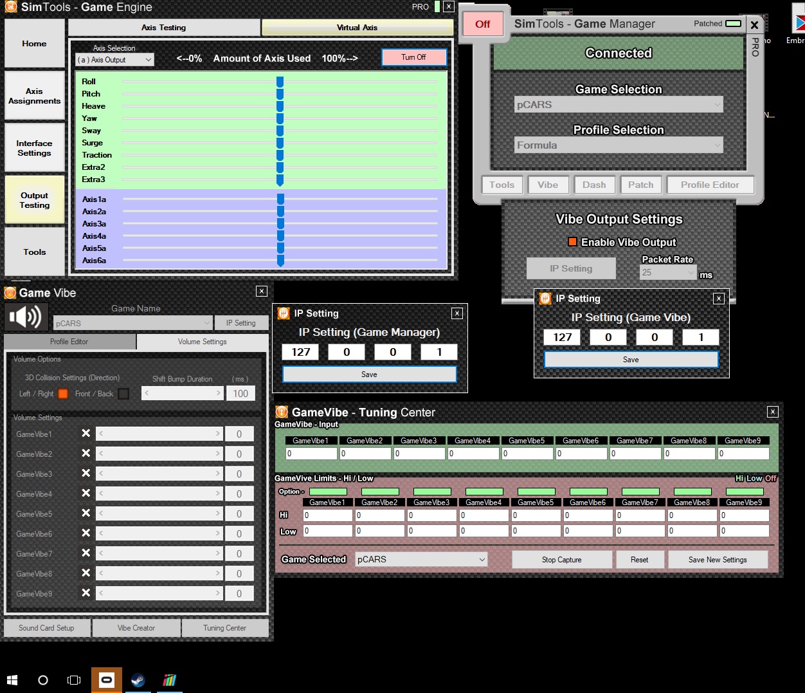Open the Windows Start menu
This screenshot has width=805, height=693.
12,680
